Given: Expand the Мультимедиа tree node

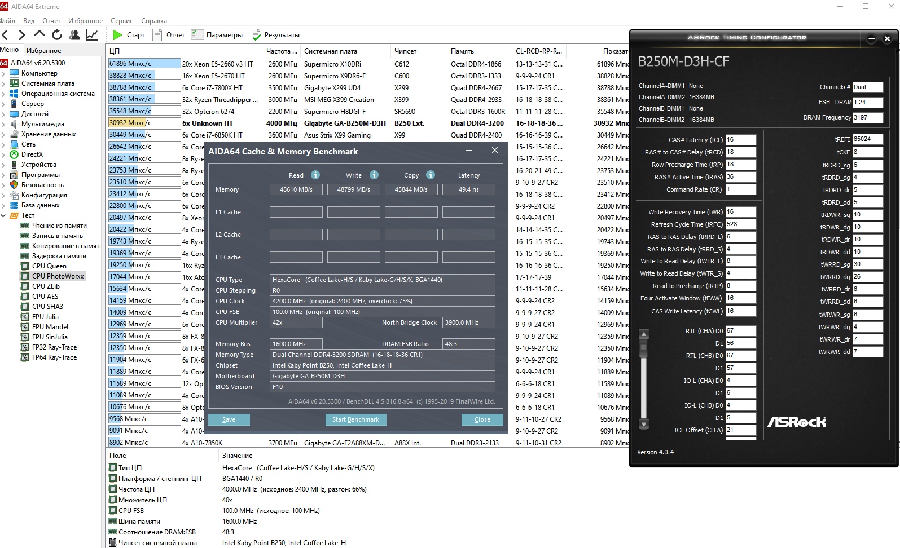Looking at the screenshot, I should point(3,124).
